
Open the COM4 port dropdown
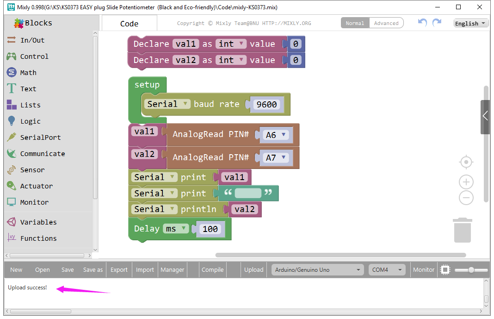click(x=387, y=270)
